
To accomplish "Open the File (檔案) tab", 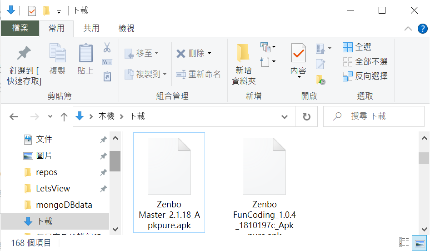I will coord(20,28).
